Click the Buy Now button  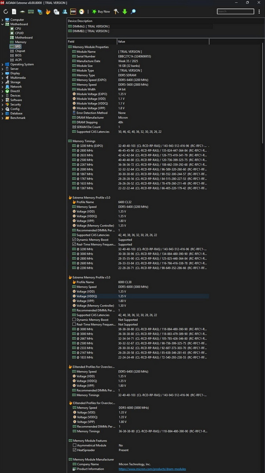click(x=101, y=12)
